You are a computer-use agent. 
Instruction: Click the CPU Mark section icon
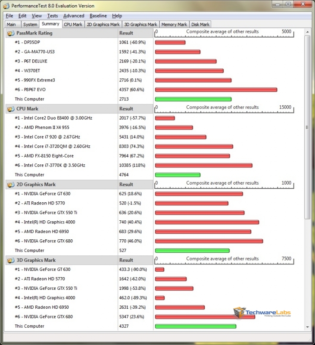[11, 109]
